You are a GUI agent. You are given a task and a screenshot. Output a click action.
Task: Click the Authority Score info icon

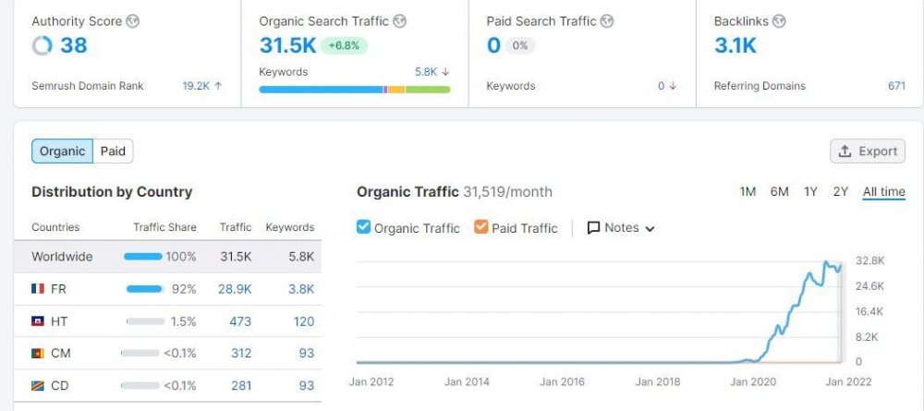point(133,21)
